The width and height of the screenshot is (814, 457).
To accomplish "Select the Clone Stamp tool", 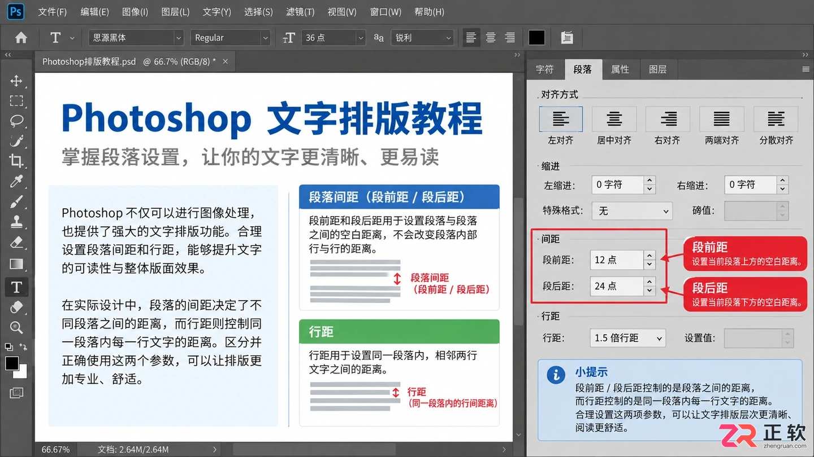I will [16, 222].
